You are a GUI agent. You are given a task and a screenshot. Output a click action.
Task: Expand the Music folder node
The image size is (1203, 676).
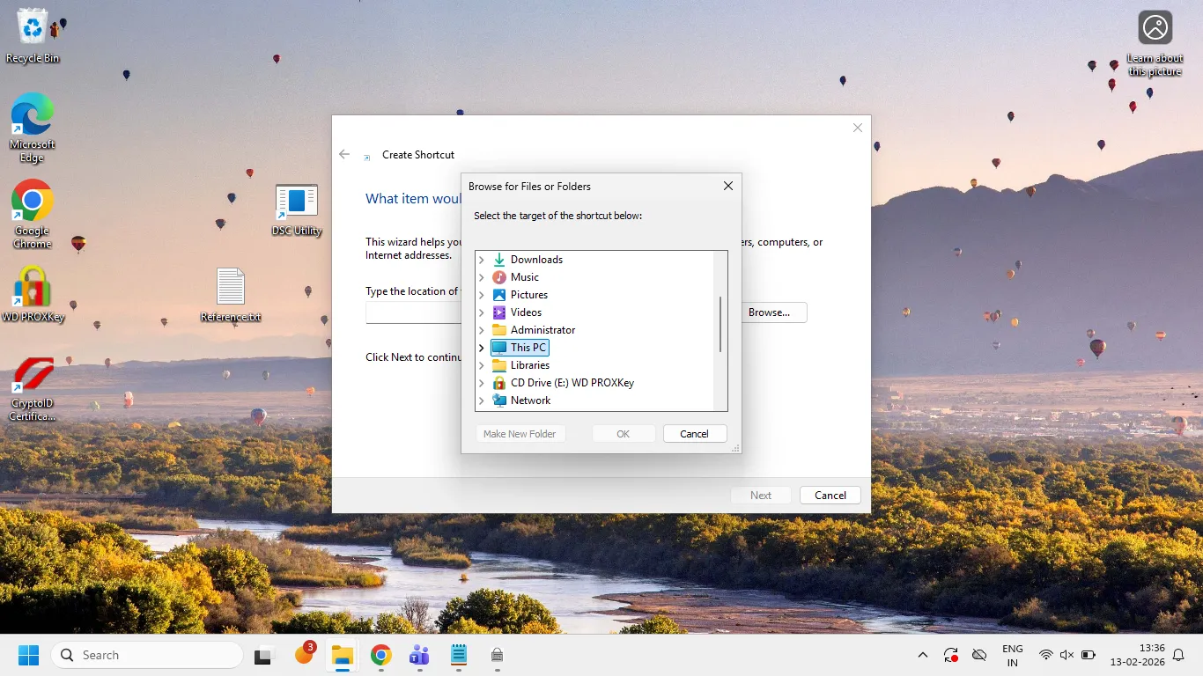482,277
